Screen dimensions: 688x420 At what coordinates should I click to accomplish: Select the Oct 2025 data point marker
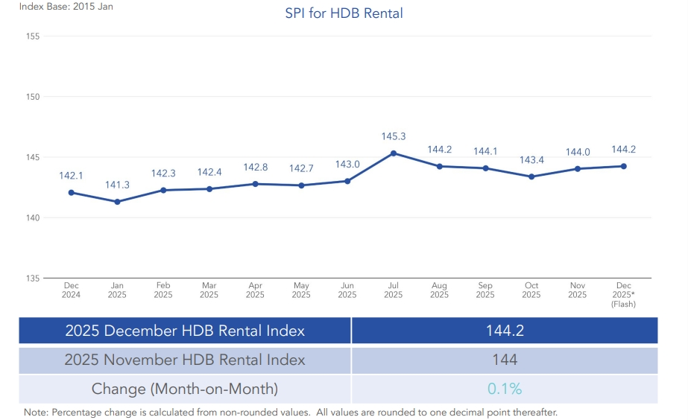(531, 176)
